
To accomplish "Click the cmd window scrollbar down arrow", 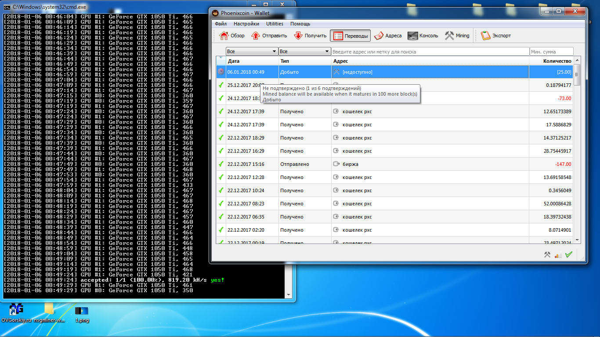I will [289, 294].
